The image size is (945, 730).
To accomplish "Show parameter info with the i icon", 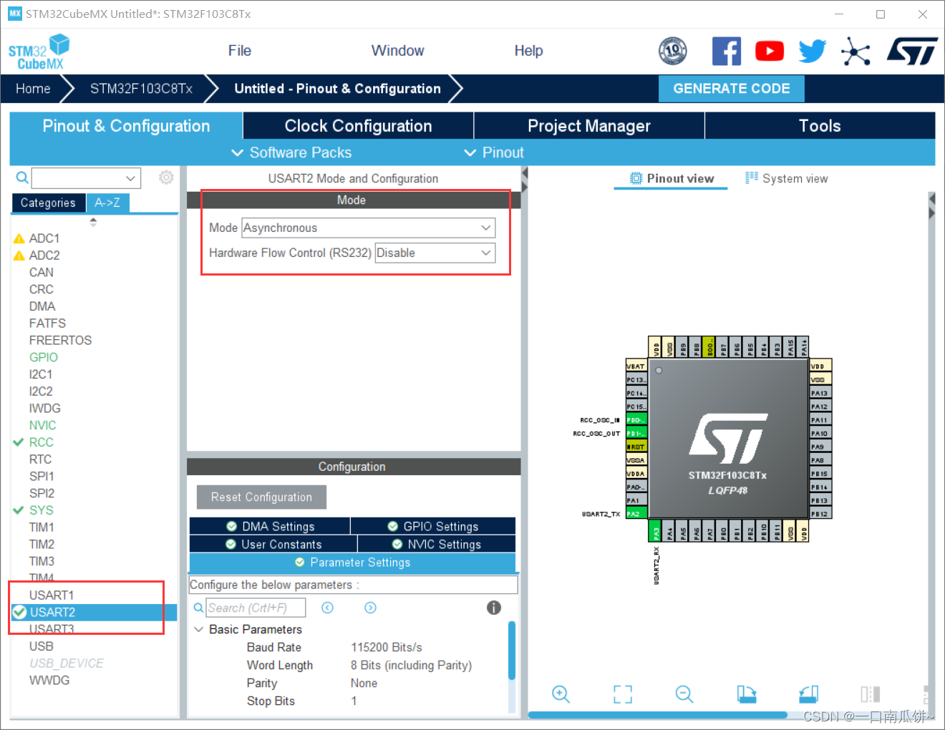I will pyautogui.click(x=494, y=608).
